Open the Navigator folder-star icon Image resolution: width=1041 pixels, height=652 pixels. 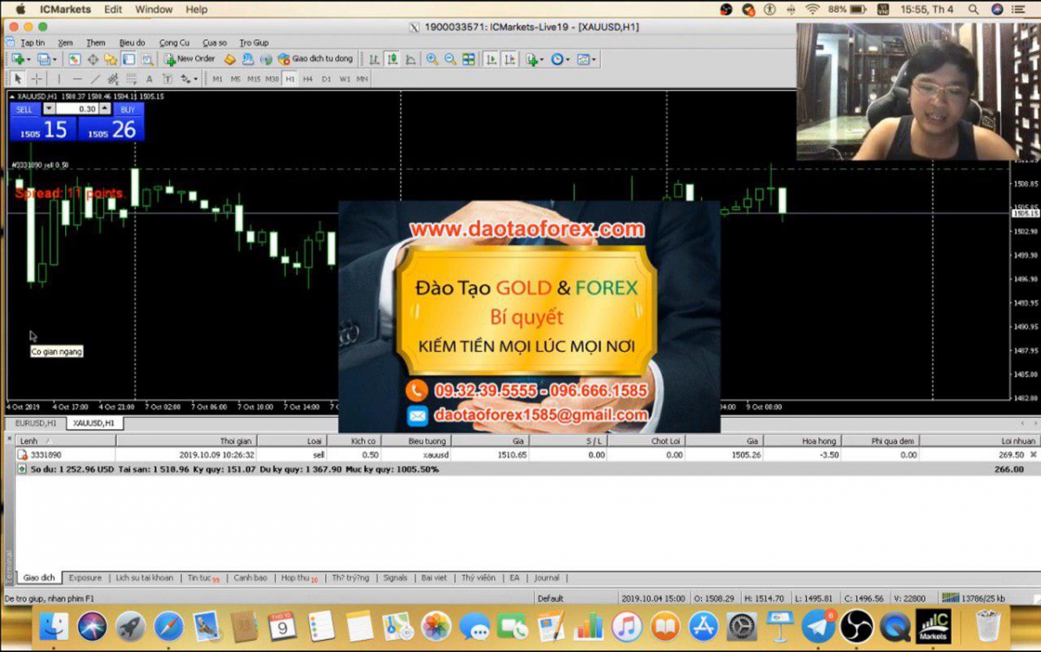coord(110,59)
